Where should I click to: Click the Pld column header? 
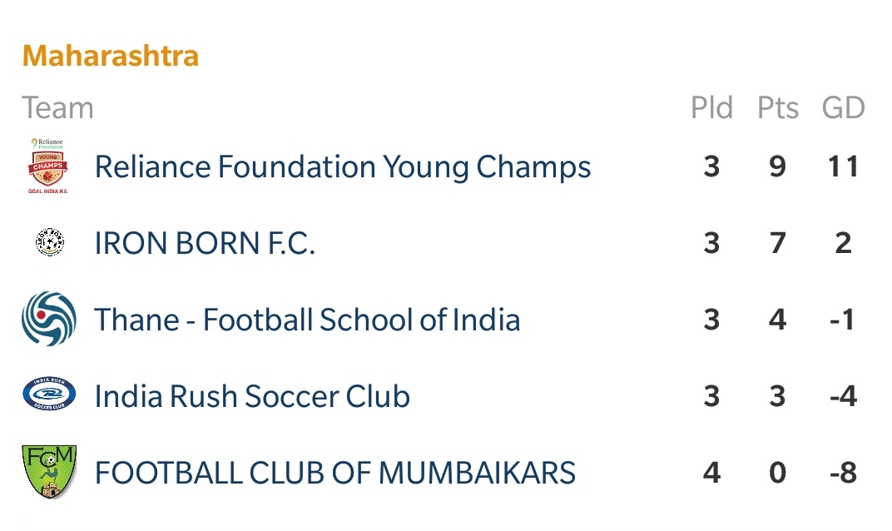pos(711,107)
